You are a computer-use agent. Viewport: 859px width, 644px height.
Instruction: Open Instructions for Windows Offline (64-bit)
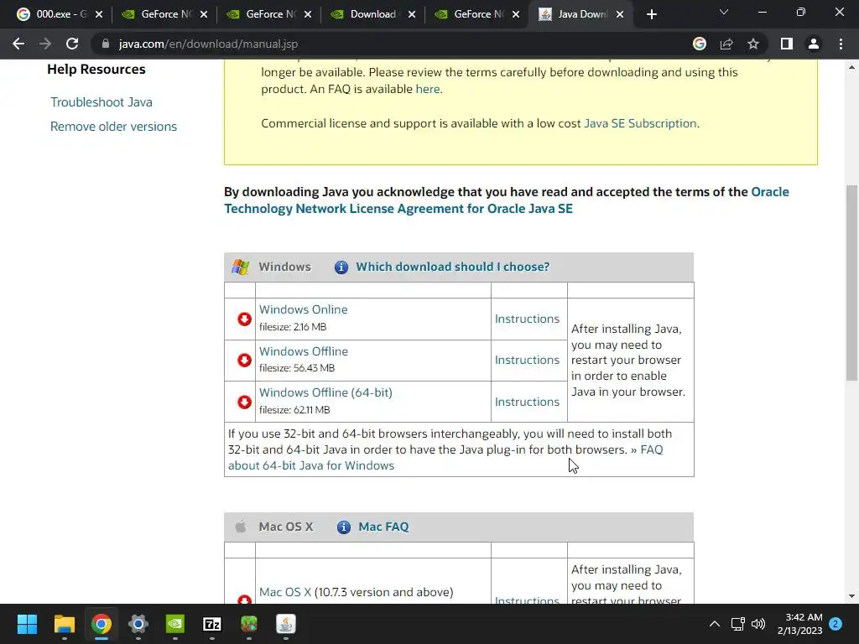point(527,402)
